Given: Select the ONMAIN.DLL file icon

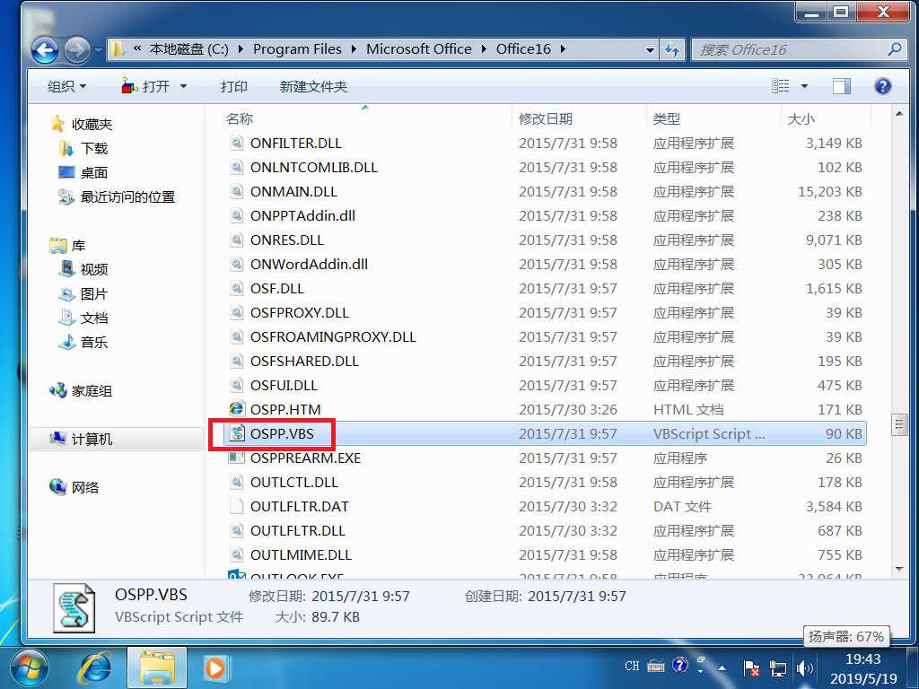Looking at the screenshot, I should (x=236, y=191).
